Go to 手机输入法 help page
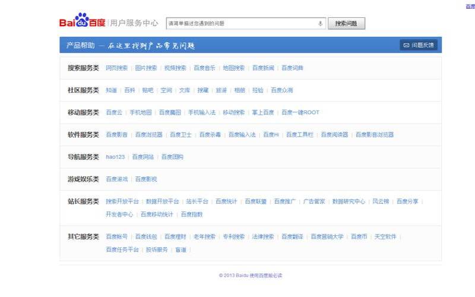The height and width of the screenshot is (297, 475). (202, 112)
